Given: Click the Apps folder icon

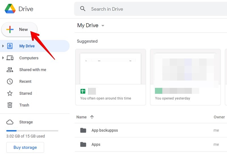Looking at the screenshot, I should [83, 144].
